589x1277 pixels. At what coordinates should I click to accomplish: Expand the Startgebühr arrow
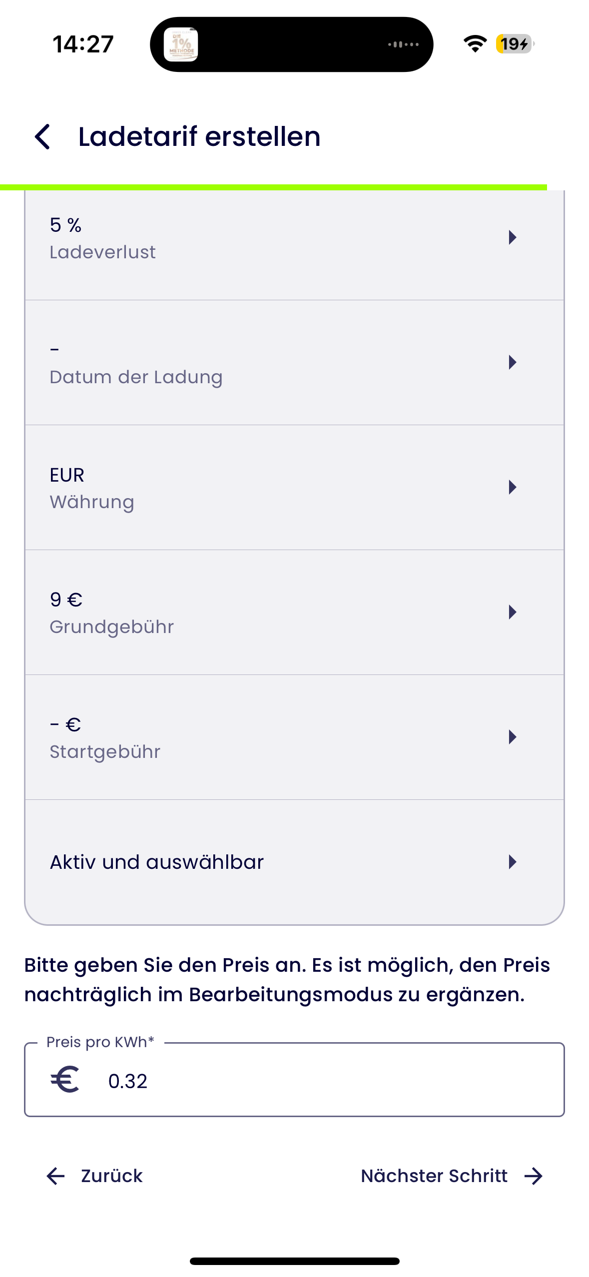click(x=512, y=737)
